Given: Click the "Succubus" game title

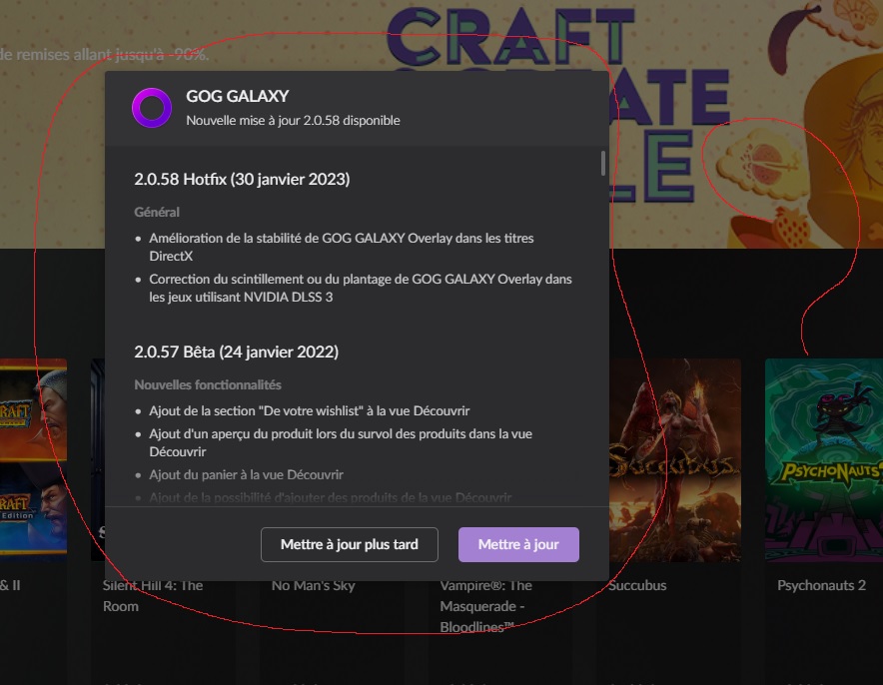Looking at the screenshot, I should click(637, 585).
